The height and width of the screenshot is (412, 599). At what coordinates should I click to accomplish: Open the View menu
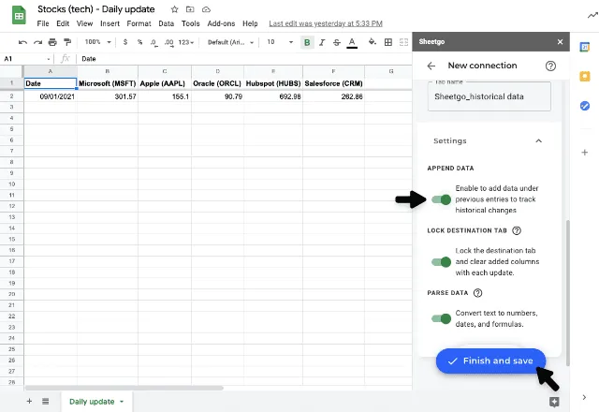click(x=84, y=23)
